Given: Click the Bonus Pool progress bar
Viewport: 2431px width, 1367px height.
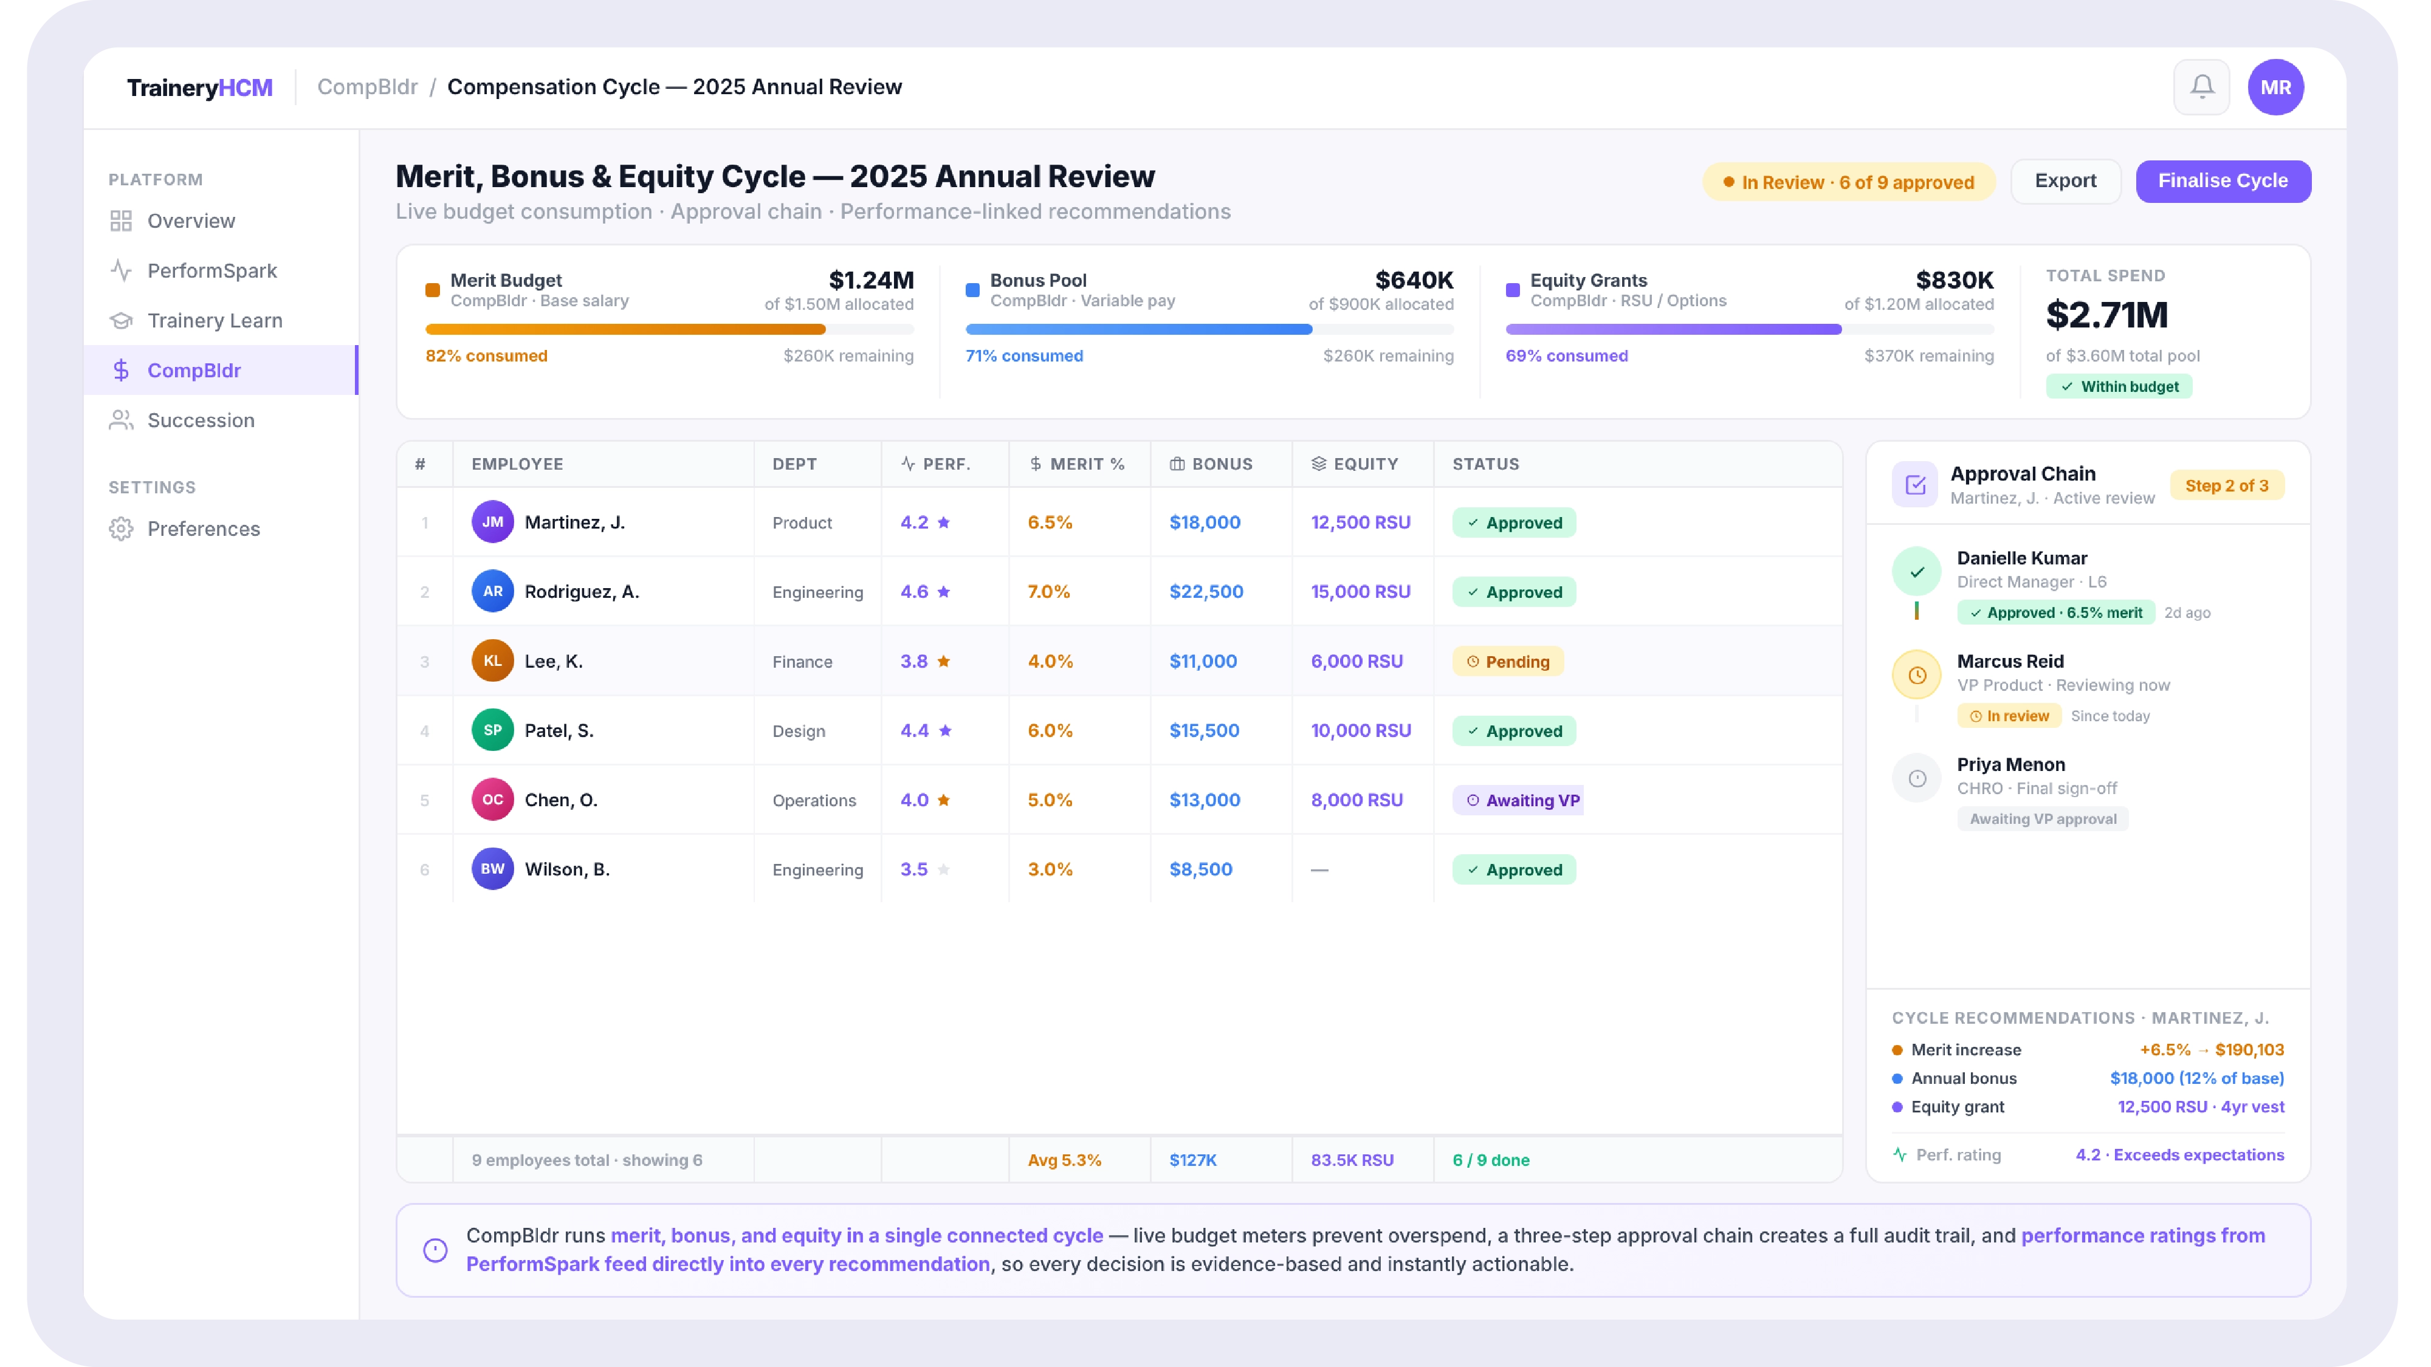Looking at the screenshot, I should click(1209, 329).
